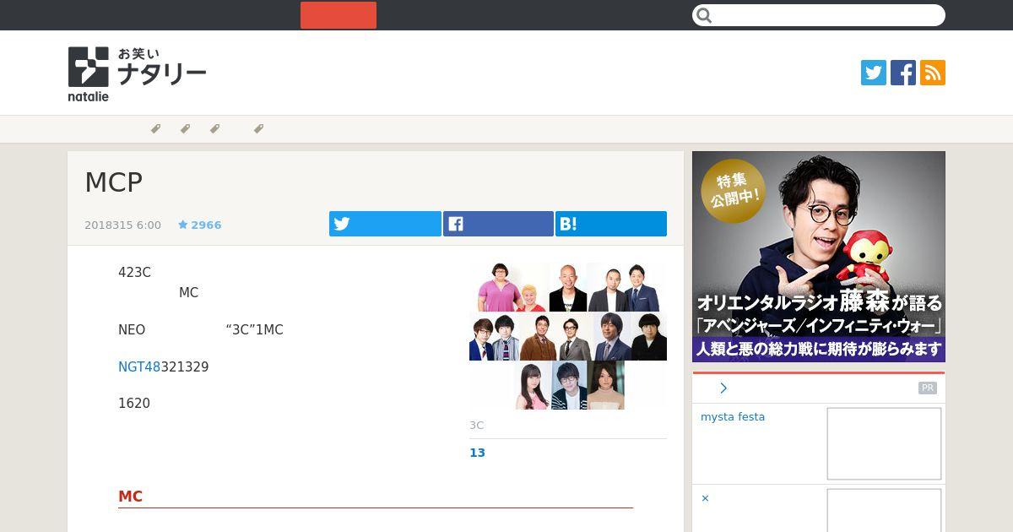Open the empty image box beside the × link
Image resolution: width=1013 pixels, height=532 pixels.
point(884,510)
